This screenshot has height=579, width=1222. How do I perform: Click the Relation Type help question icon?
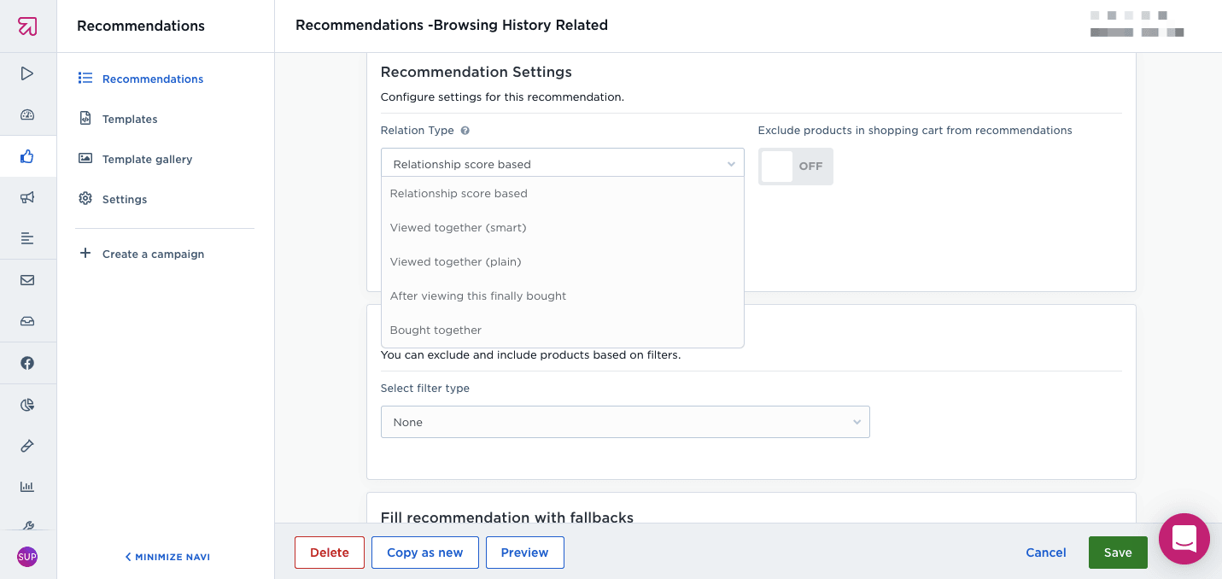tap(465, 131)
